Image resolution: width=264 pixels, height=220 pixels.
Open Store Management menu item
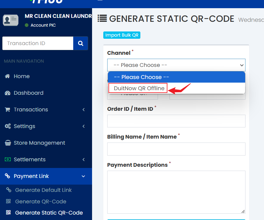(46, 143)
